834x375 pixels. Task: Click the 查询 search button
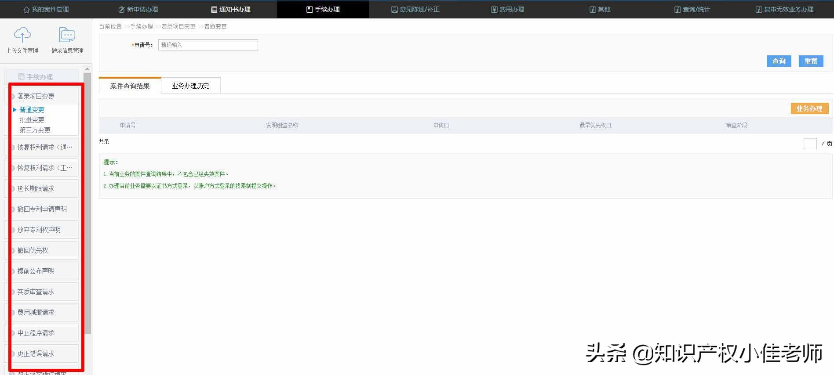click(x=779, y=61)
